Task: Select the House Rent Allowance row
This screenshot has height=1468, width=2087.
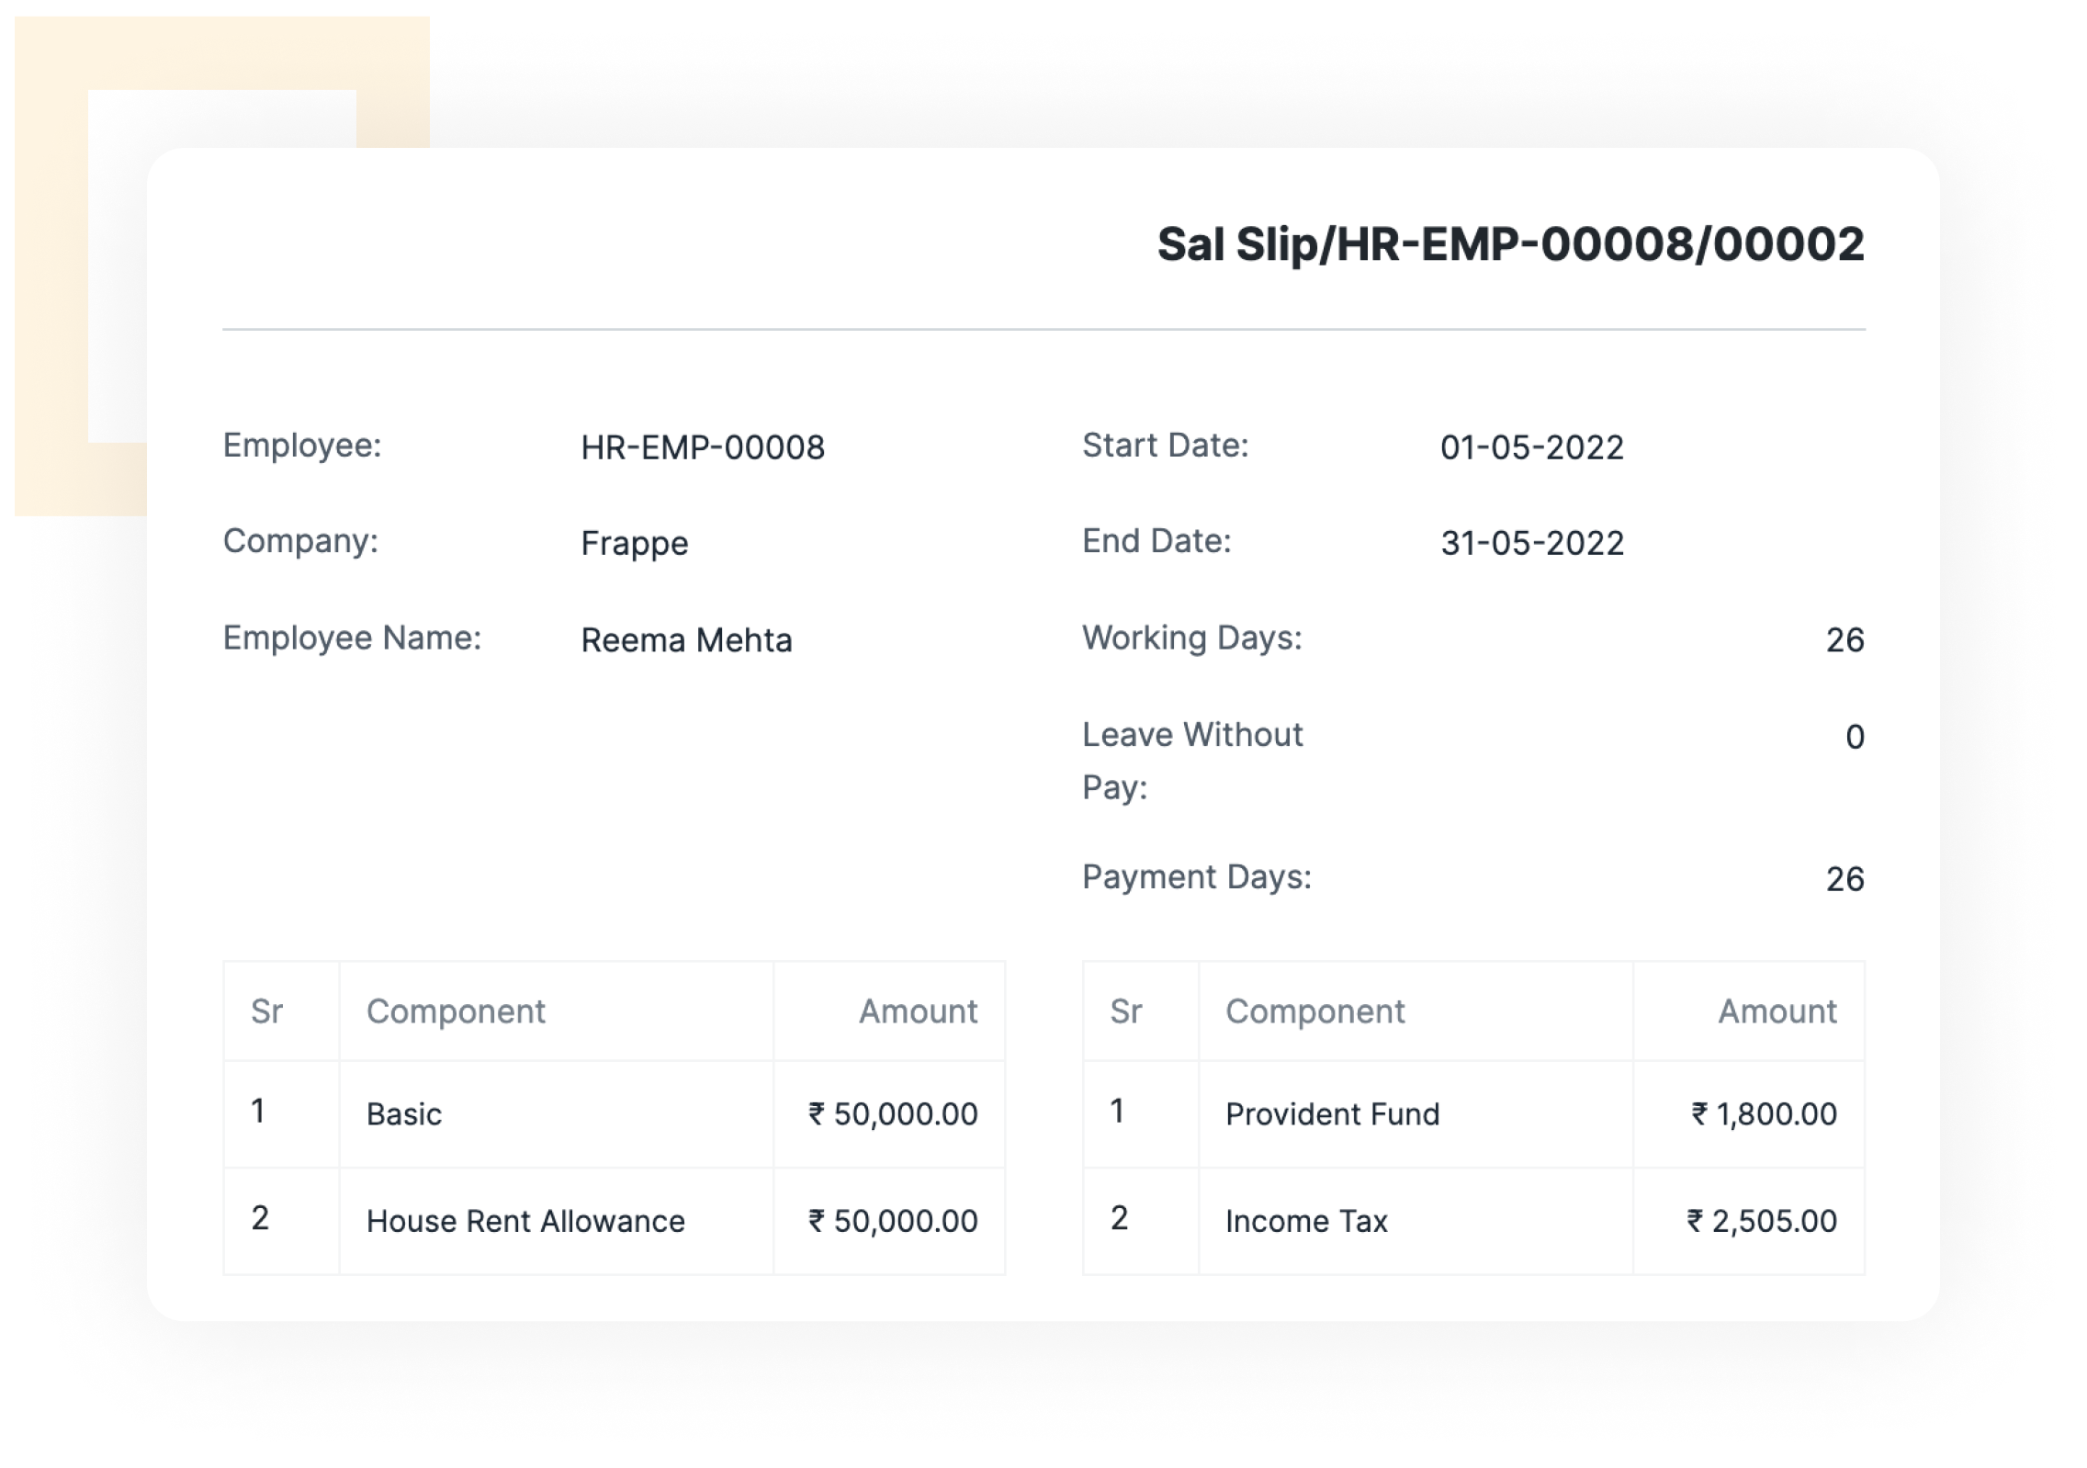Action: pos(615,1222)
